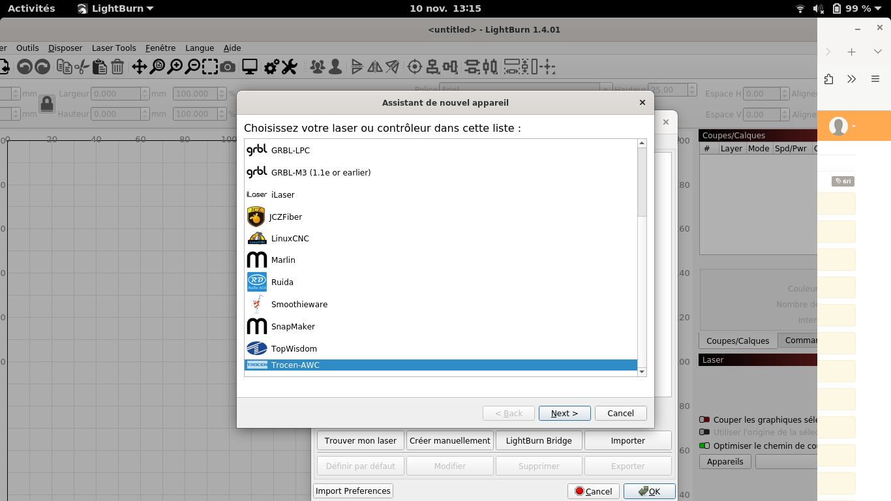
Task: Open Device Settings with the wrench icon
Action: 288,67
